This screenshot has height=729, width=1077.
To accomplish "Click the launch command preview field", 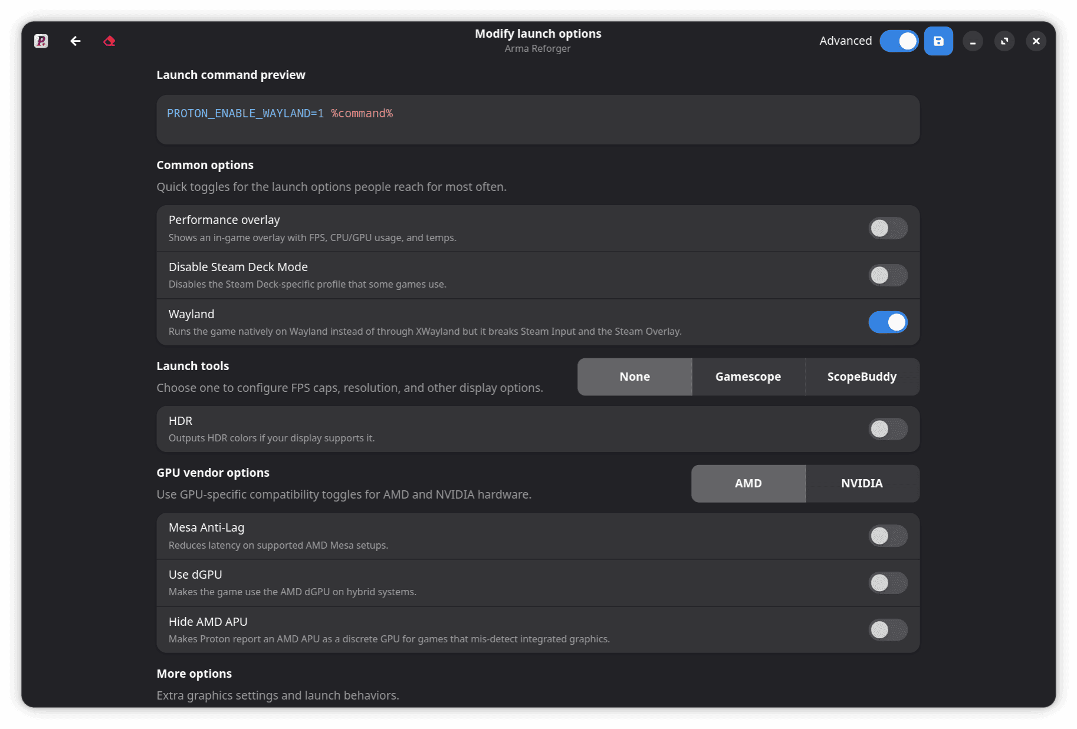I will pyautogui.click(x=538, y=120).
